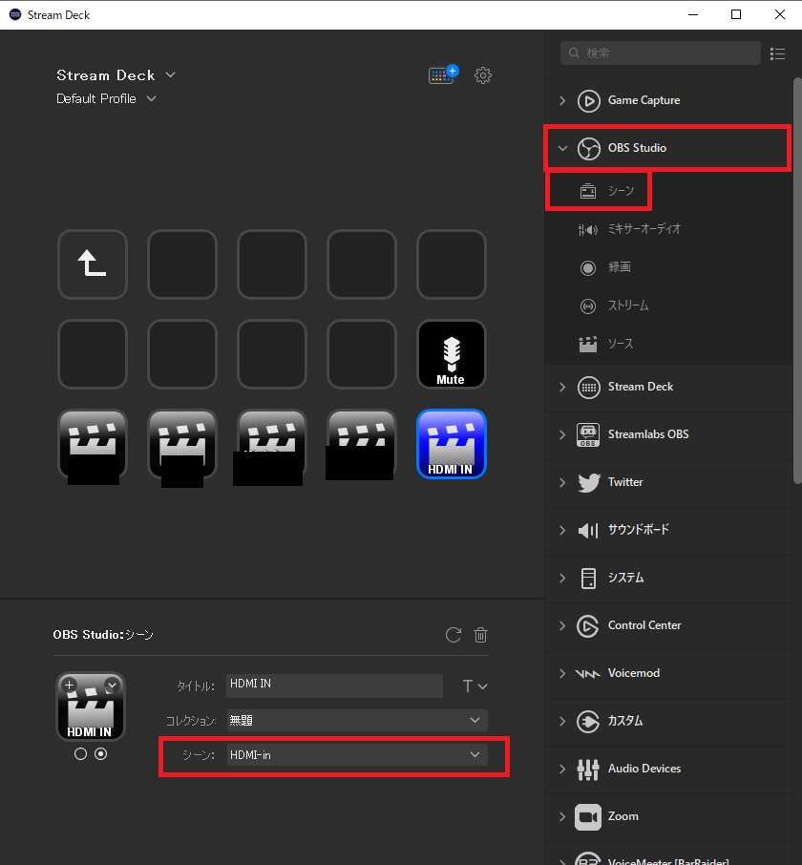Viewport: 802px width, 865px height.
Task: Select the blue HDMI IN scene key
Action: coord(452,444)
